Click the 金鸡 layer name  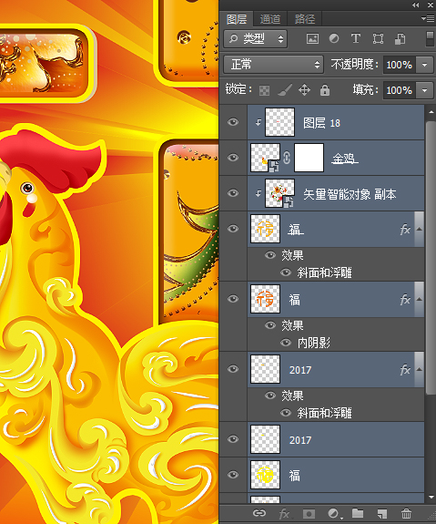click(x=344, y=159)
